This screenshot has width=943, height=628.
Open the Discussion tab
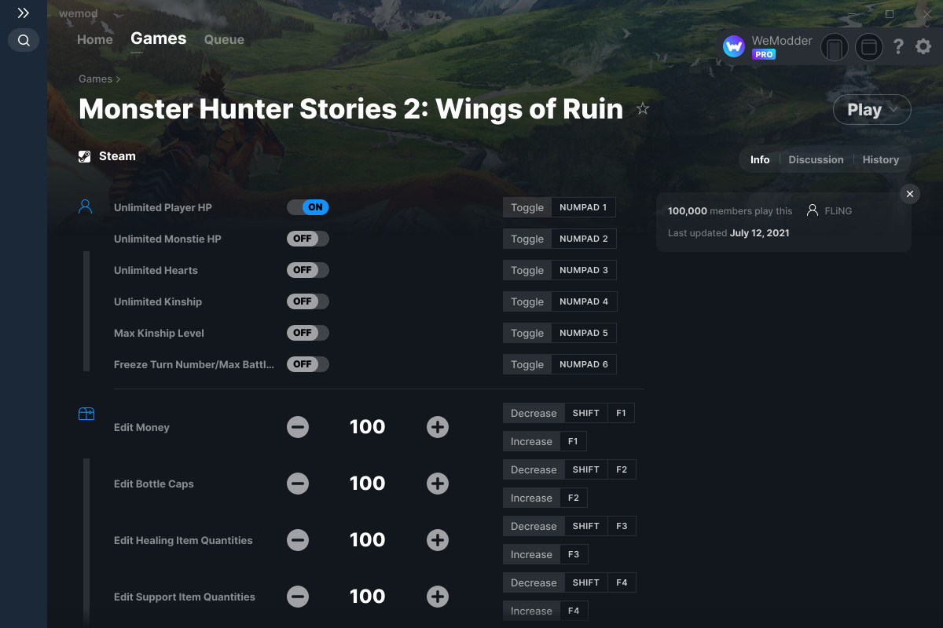coord(816,159)
